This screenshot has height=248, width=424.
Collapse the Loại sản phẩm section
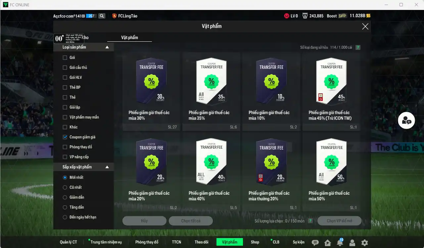pos(107,47)
